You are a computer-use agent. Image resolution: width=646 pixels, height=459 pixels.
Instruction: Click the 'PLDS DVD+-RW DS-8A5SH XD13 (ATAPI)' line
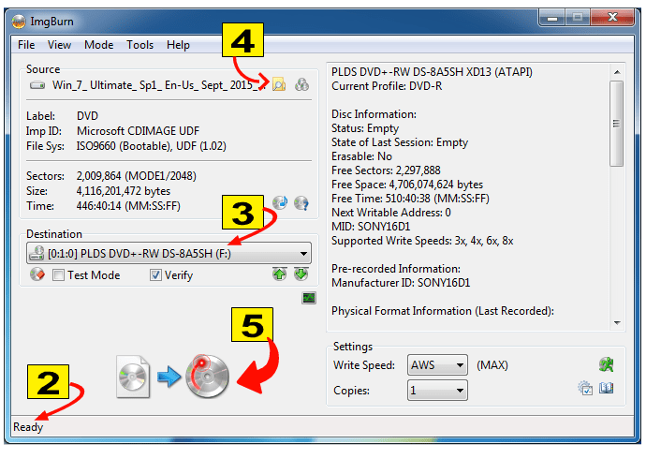tap(432, 72)
